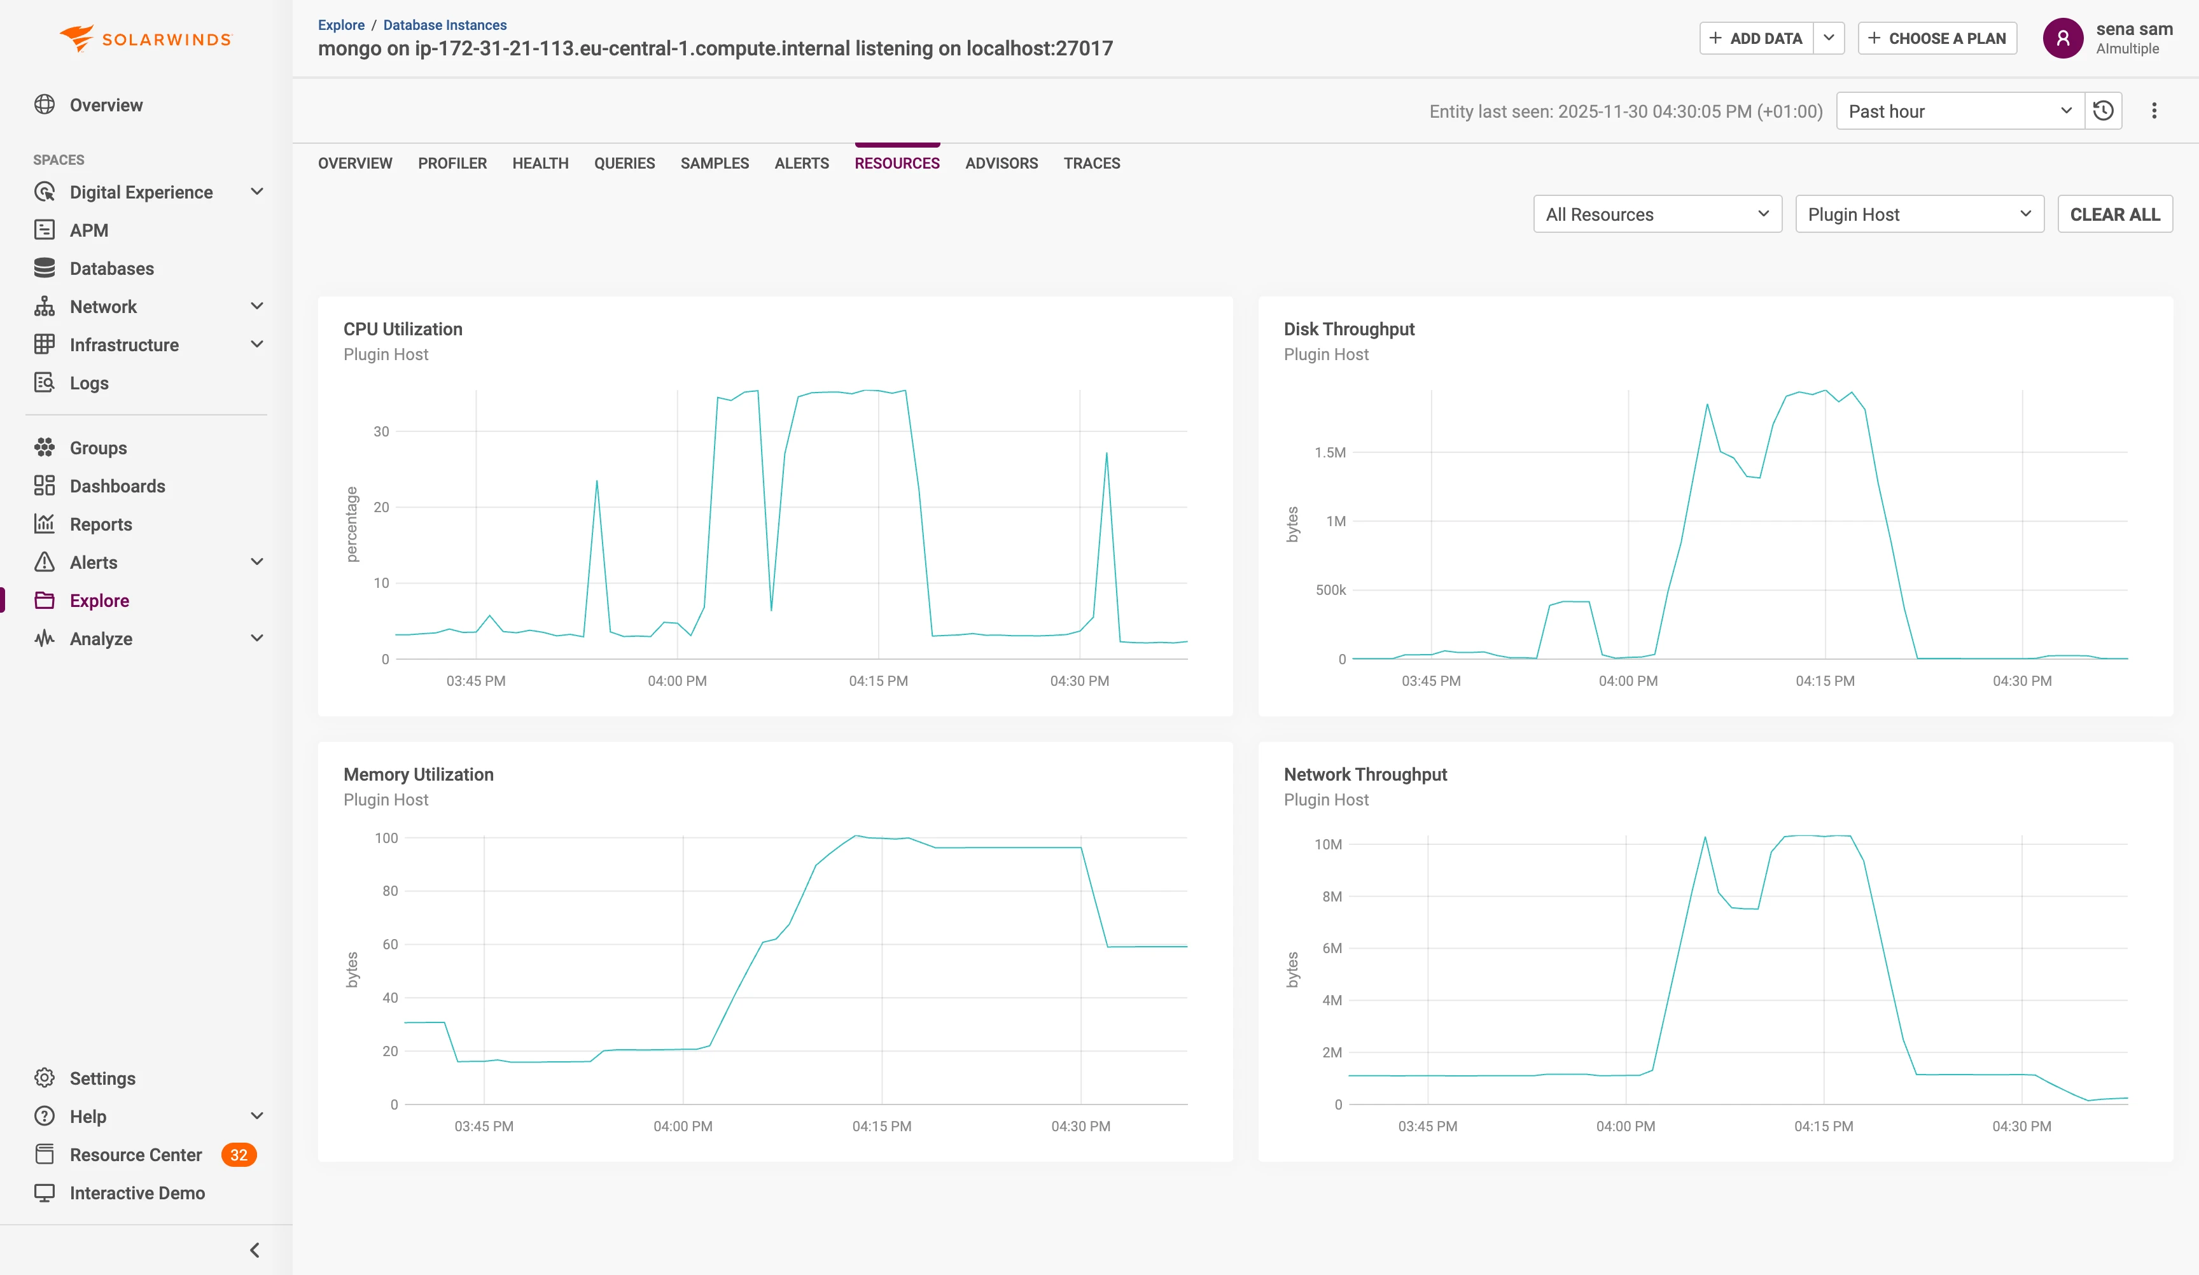Click the Reports chart icon
This screenshot has height=1275, width=2199.
tap(45, 524)
